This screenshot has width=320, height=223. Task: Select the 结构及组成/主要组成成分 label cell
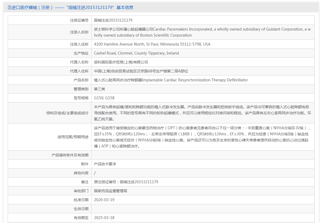pyautogui.click(x=49, y=113)
